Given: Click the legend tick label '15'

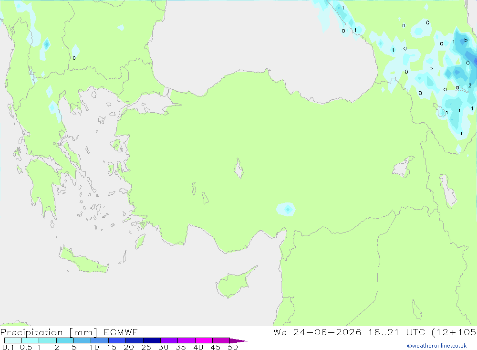Looking at the screenshot, I should (x=112, y=347).
